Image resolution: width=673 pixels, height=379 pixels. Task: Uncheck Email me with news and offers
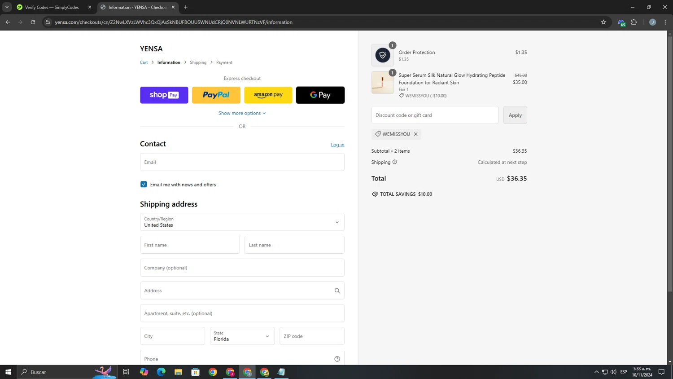pyautogui.click(x=144, y=184)
